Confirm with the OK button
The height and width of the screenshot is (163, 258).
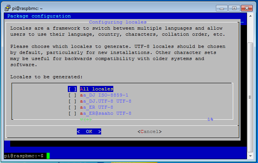point(89,131)
